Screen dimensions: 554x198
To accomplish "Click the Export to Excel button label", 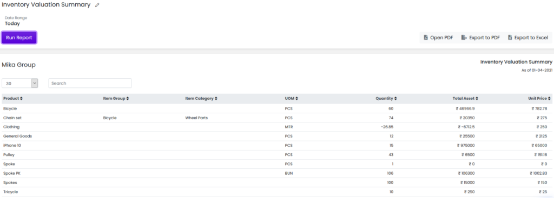I will click(x=531, y=38).
